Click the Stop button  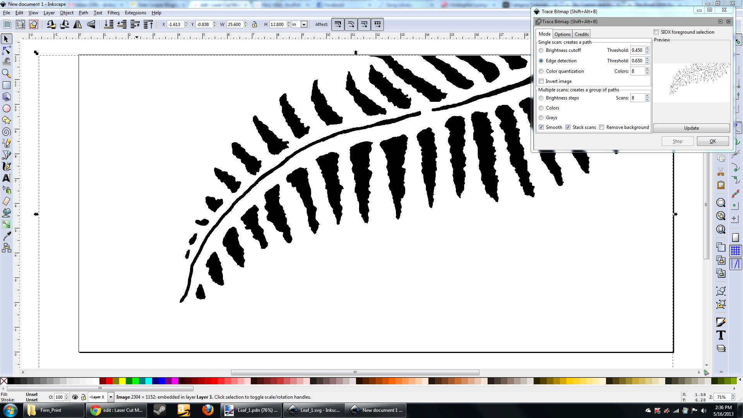[677, 141]
